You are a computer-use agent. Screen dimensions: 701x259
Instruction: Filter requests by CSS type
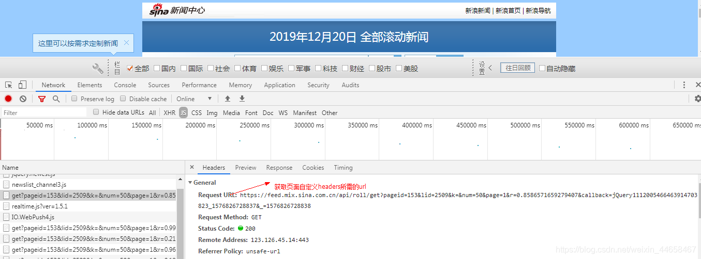click(x=197, y=112)
